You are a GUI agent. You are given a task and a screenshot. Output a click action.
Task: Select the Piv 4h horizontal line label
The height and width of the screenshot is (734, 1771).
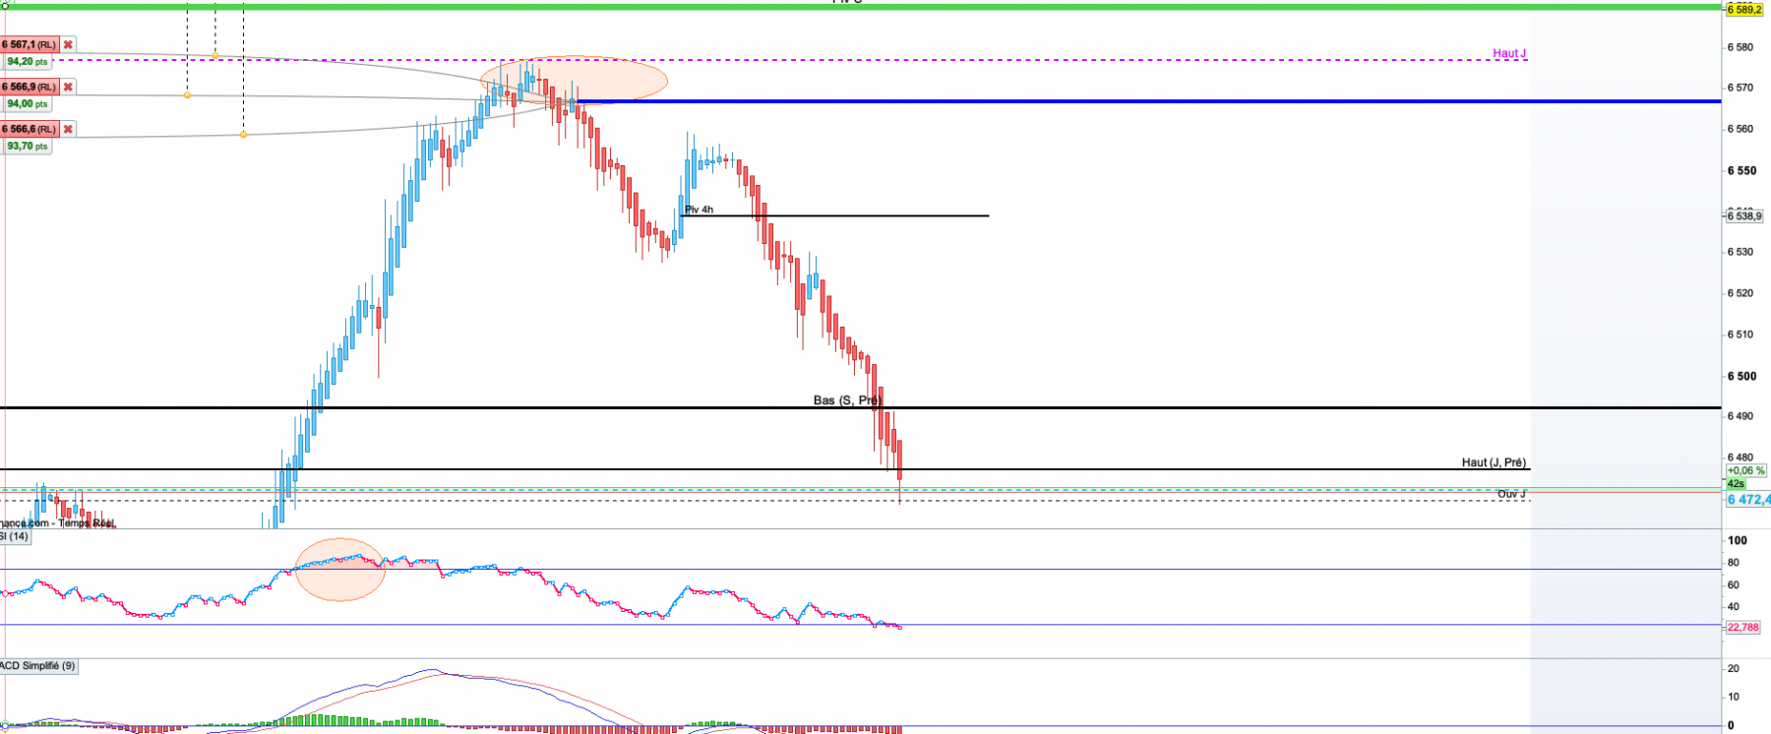pyautogui.click(x=700, y=210)
